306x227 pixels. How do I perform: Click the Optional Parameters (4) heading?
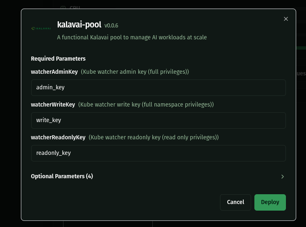click(62, 176)
